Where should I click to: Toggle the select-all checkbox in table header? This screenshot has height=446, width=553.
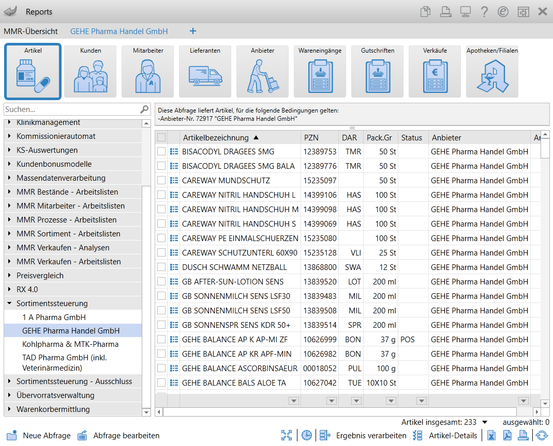coord(161,137)
